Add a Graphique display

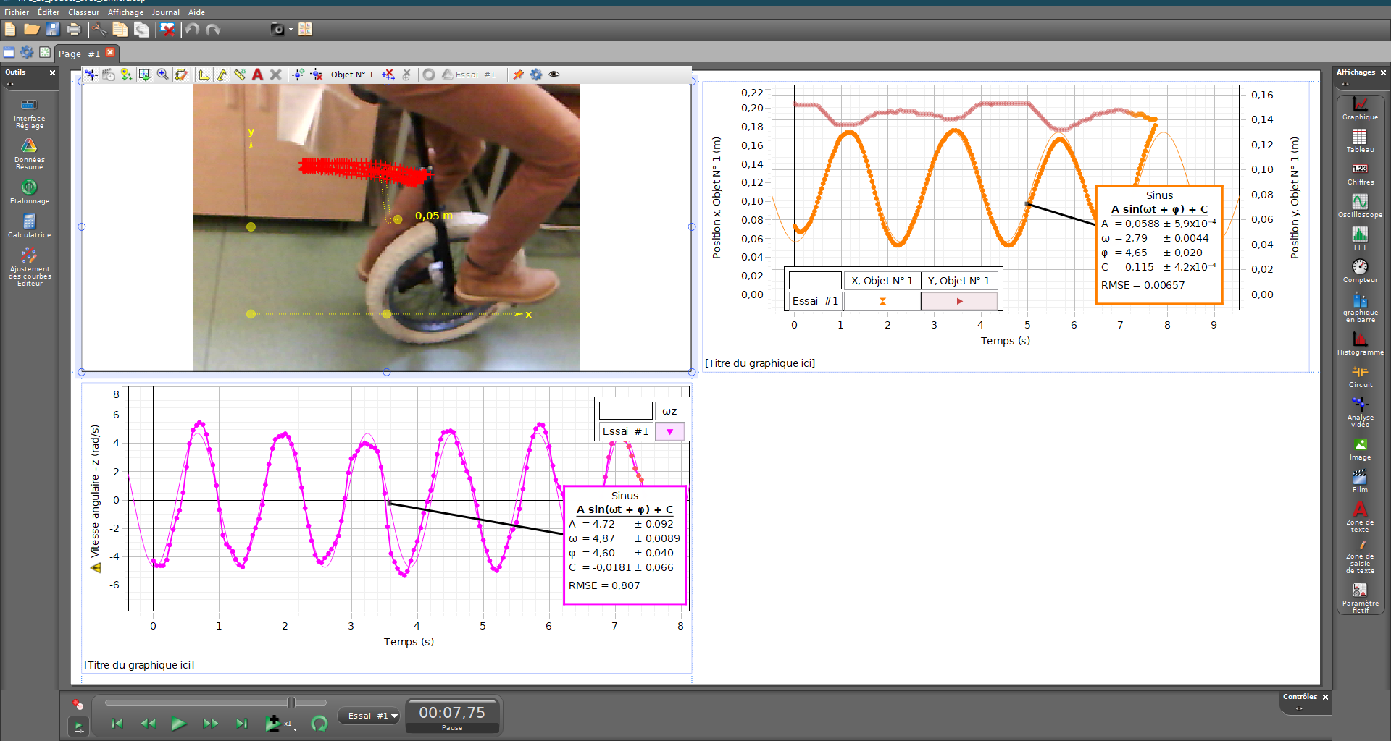tap(1360, 109)
